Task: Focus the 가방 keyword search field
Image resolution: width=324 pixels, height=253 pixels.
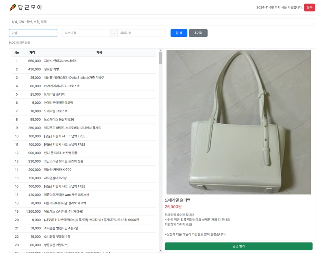Action: click(x=33, y=33)
